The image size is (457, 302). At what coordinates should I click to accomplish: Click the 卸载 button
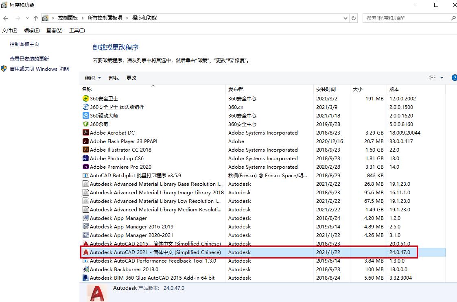(114, 78)
